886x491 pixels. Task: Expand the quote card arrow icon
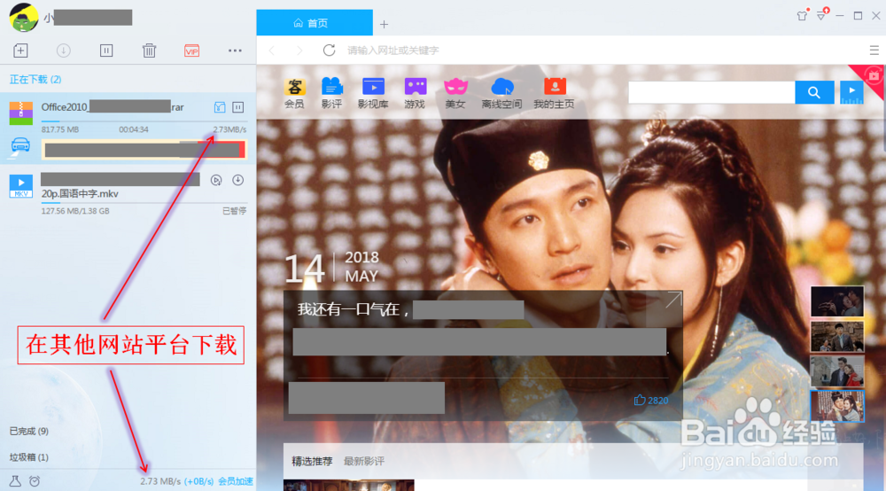pos(673,300)
